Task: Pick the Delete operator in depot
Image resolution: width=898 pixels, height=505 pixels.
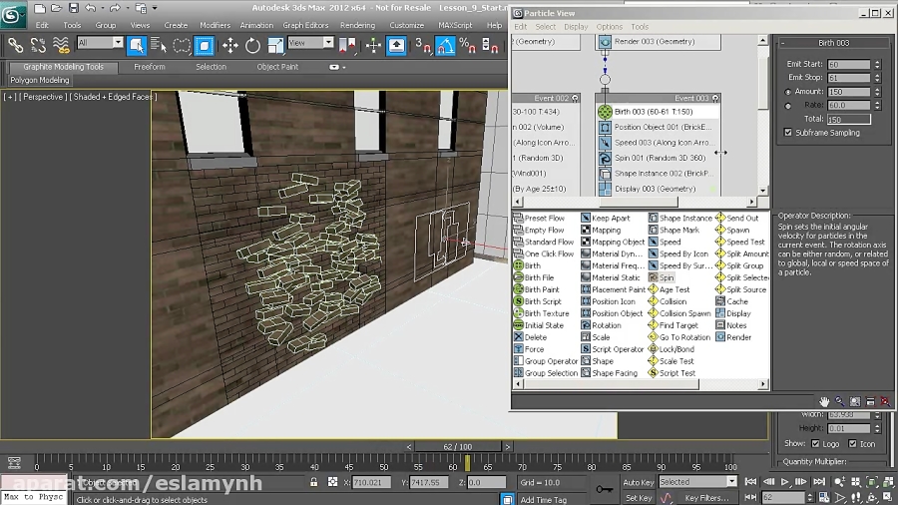Action: coord(530,337)
